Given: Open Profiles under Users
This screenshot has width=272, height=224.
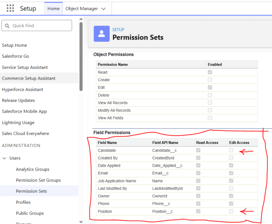Looking at the screenshot, I should (x=23, y=202).
